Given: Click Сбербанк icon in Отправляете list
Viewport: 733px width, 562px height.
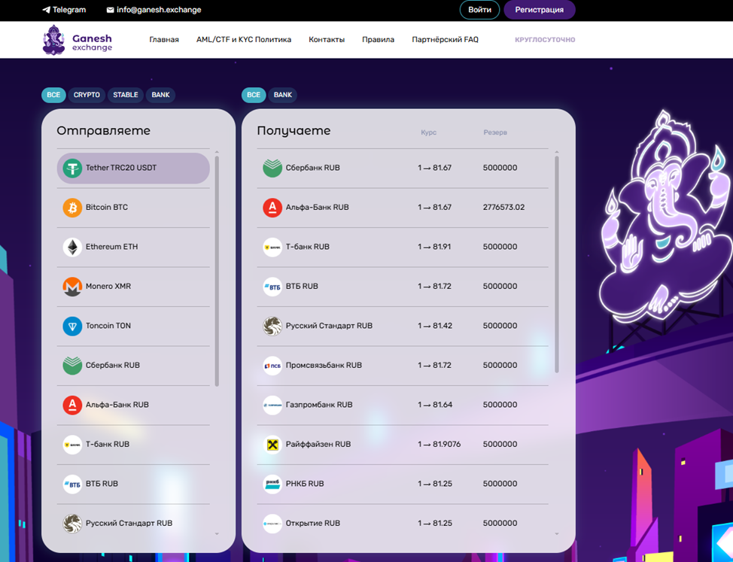Looking at the screenshot, I should click(x=72, y=366).
